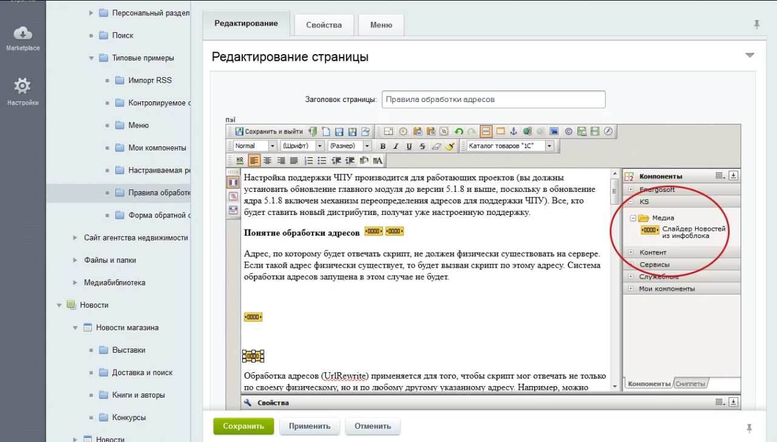Click the Заголовок страницы input field
This screenshot has height=442, width=777.
pyautogui.click(x=493, y=100)
